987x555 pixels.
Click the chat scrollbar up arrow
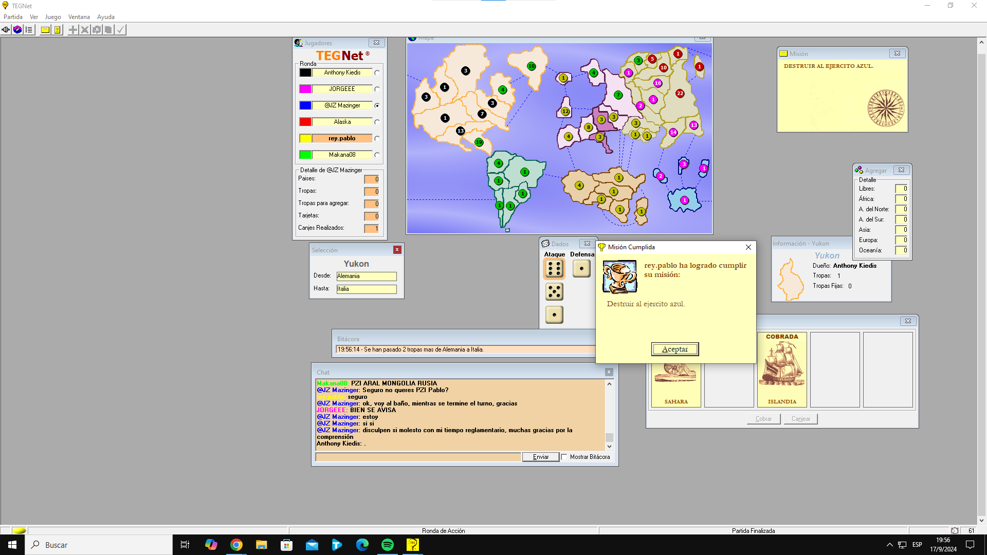(609, 384)
